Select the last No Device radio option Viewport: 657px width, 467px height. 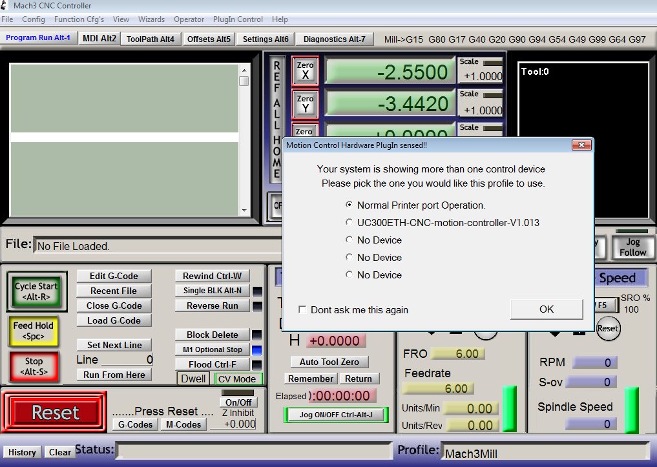(349, 275)
